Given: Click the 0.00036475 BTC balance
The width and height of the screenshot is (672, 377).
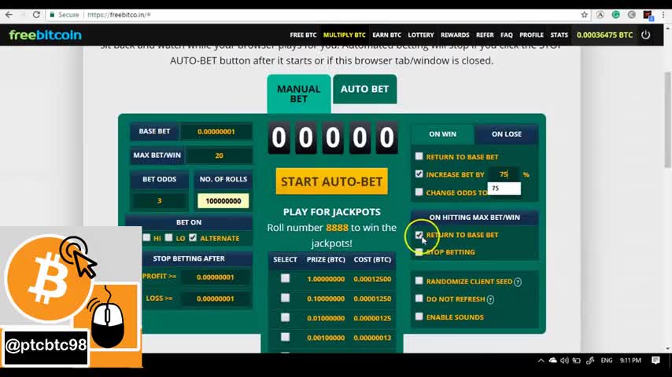Looking at the screenshot, I should pos(604,35).
